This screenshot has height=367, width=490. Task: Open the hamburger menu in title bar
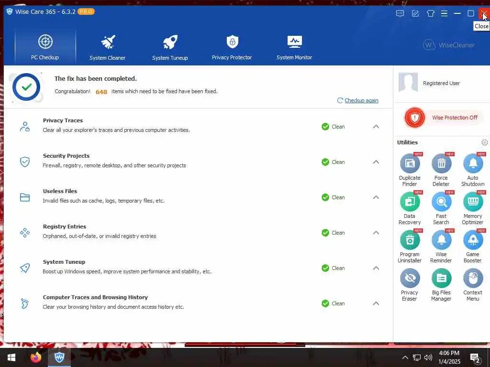pyautogui.click(x=445, y=13)
